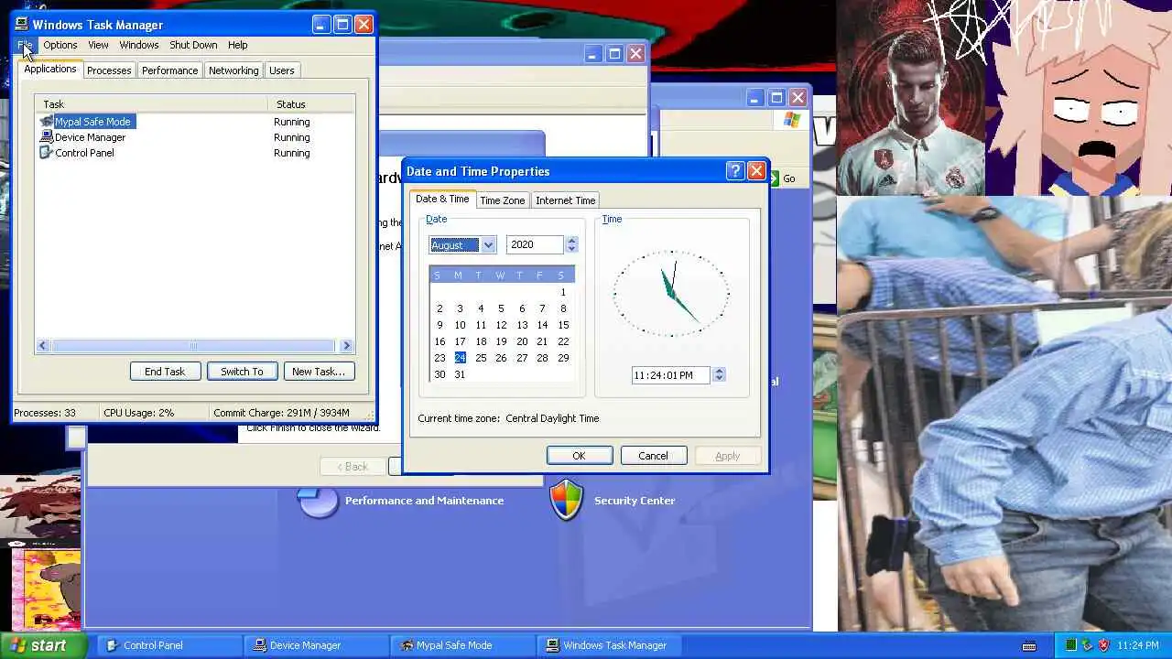This screenshot has width=1172, height=659.
Task: Open the Shut Down menu in Task Manager
Action: pos(193,45)
